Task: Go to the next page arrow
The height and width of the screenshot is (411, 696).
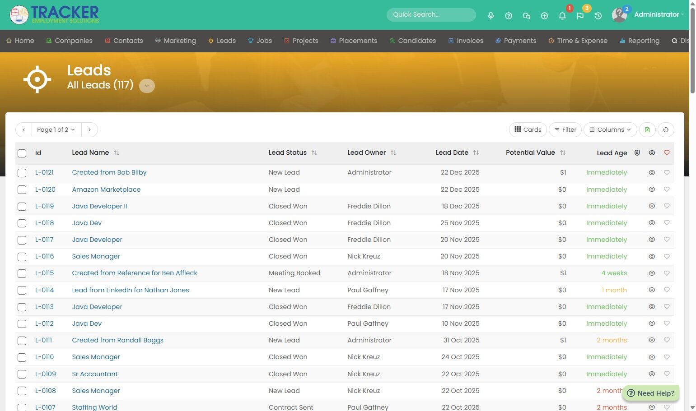Action: (x=89, y=130)
